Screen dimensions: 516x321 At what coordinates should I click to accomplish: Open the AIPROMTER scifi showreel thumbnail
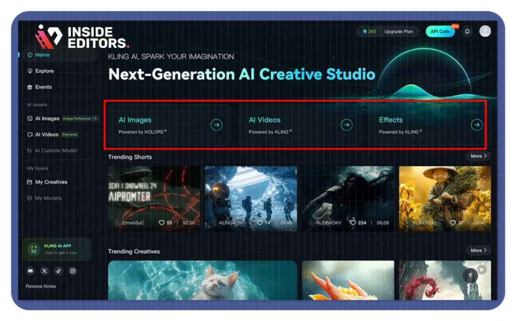(154, 199)
